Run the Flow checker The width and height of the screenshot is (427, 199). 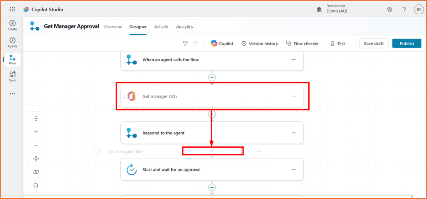pyautogui.click(x=302, y=43)
